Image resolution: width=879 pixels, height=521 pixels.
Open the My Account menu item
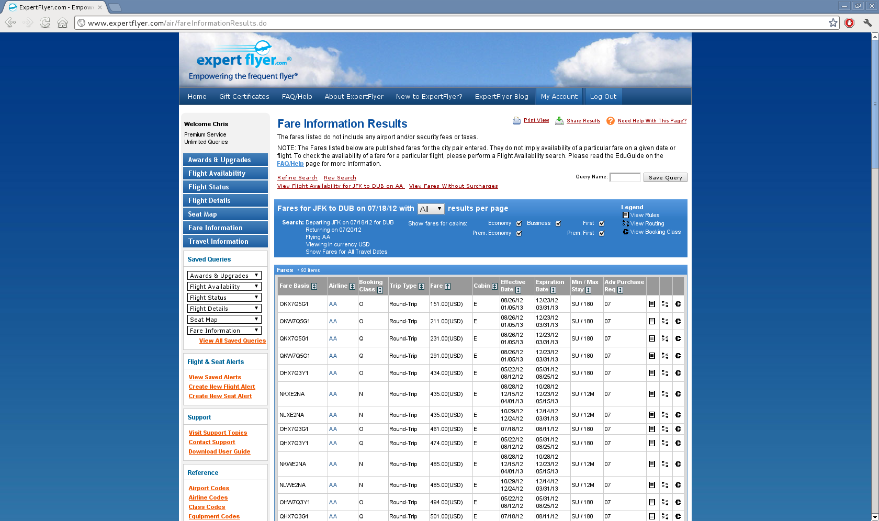tap(559, 97)
